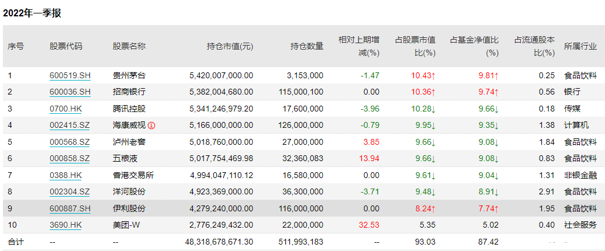
Task: Click the 合计 total row label
Action: pyautogui.click(x=16, y=242)
